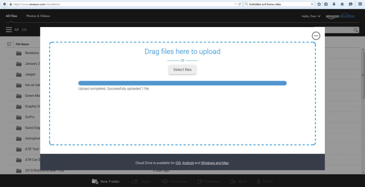Switch to the Photos & Videos tab
This screenshot has width=365, height=187.
pyautogui.click(x=38, y=16)
